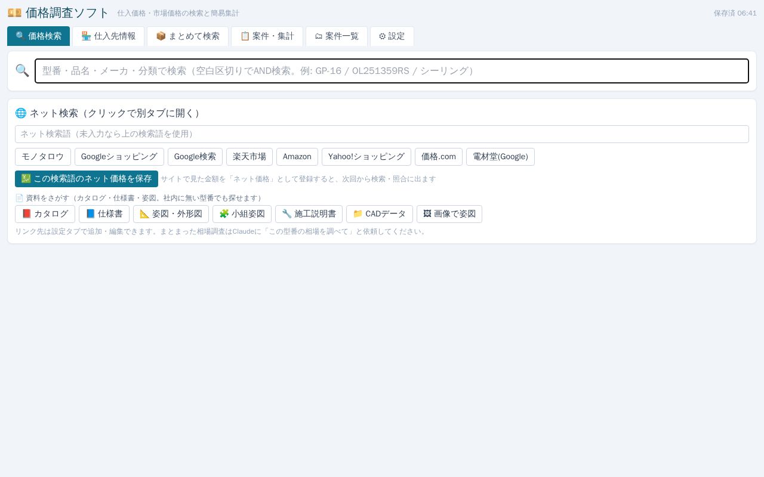
Task: Switch to the 仕入先情報 tab
Action: click(x=109, y=36)
